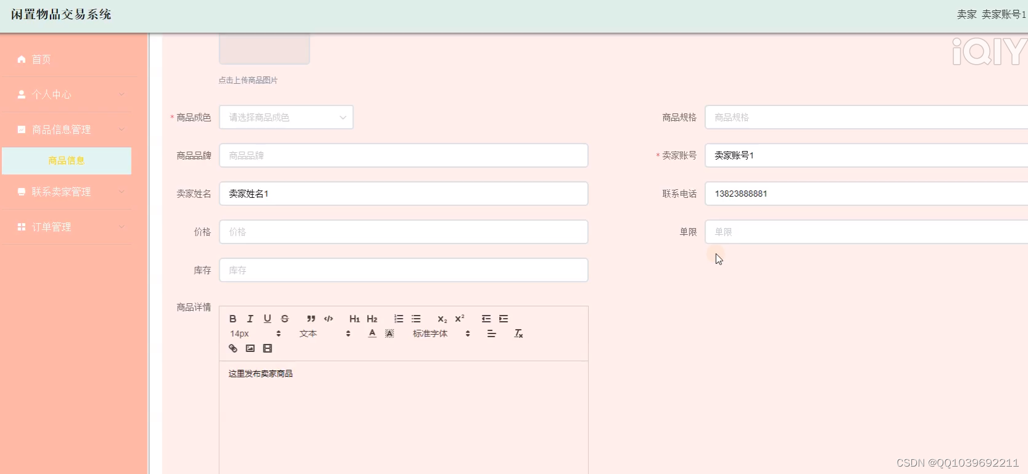Collapse 商品信息管理 sidebar menu
Screen dimensions: 1028x474
[66, 129]
